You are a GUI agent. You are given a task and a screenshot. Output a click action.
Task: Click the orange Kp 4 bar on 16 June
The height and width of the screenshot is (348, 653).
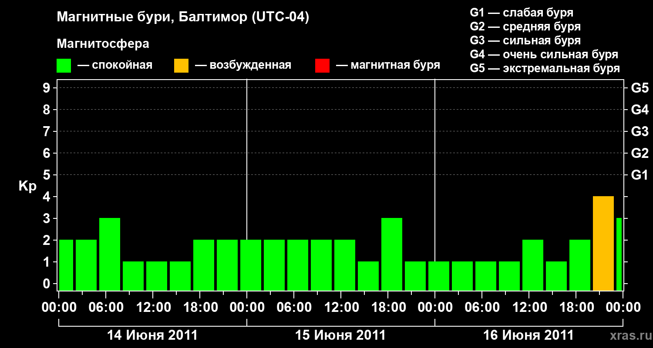603,244
